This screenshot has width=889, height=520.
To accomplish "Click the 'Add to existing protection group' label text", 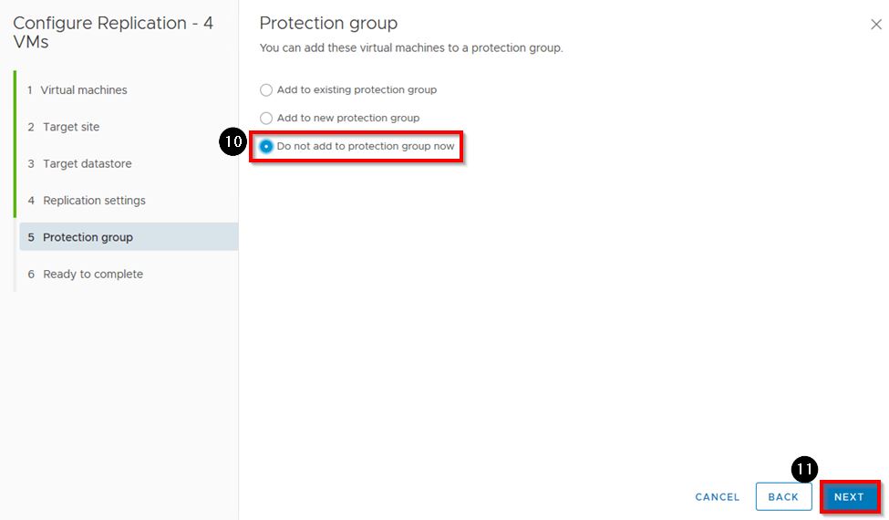I will tap(357, 90).
